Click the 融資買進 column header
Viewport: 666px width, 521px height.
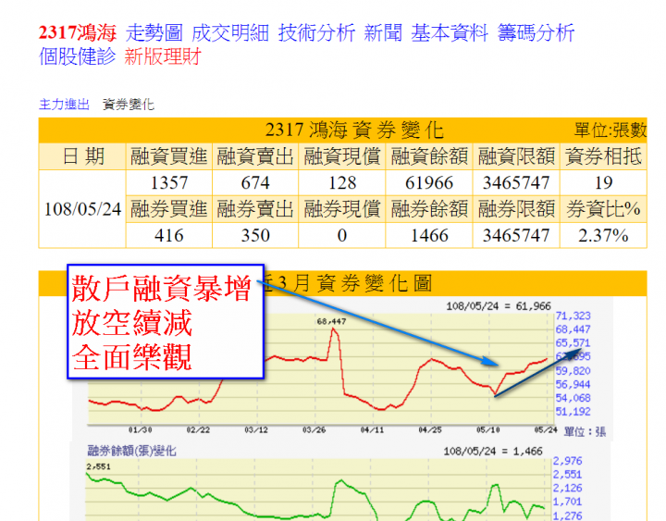click(x=168, y=156)
